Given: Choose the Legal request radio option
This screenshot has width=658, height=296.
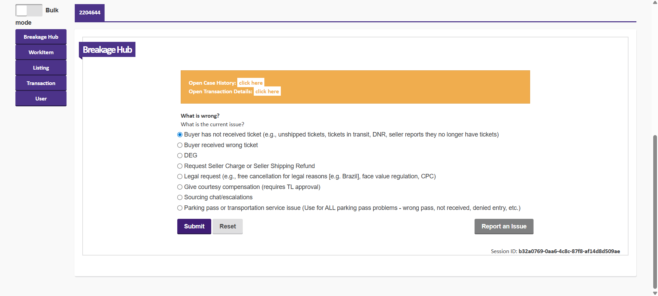Looking at the screenshot, I should pos(180,177).
